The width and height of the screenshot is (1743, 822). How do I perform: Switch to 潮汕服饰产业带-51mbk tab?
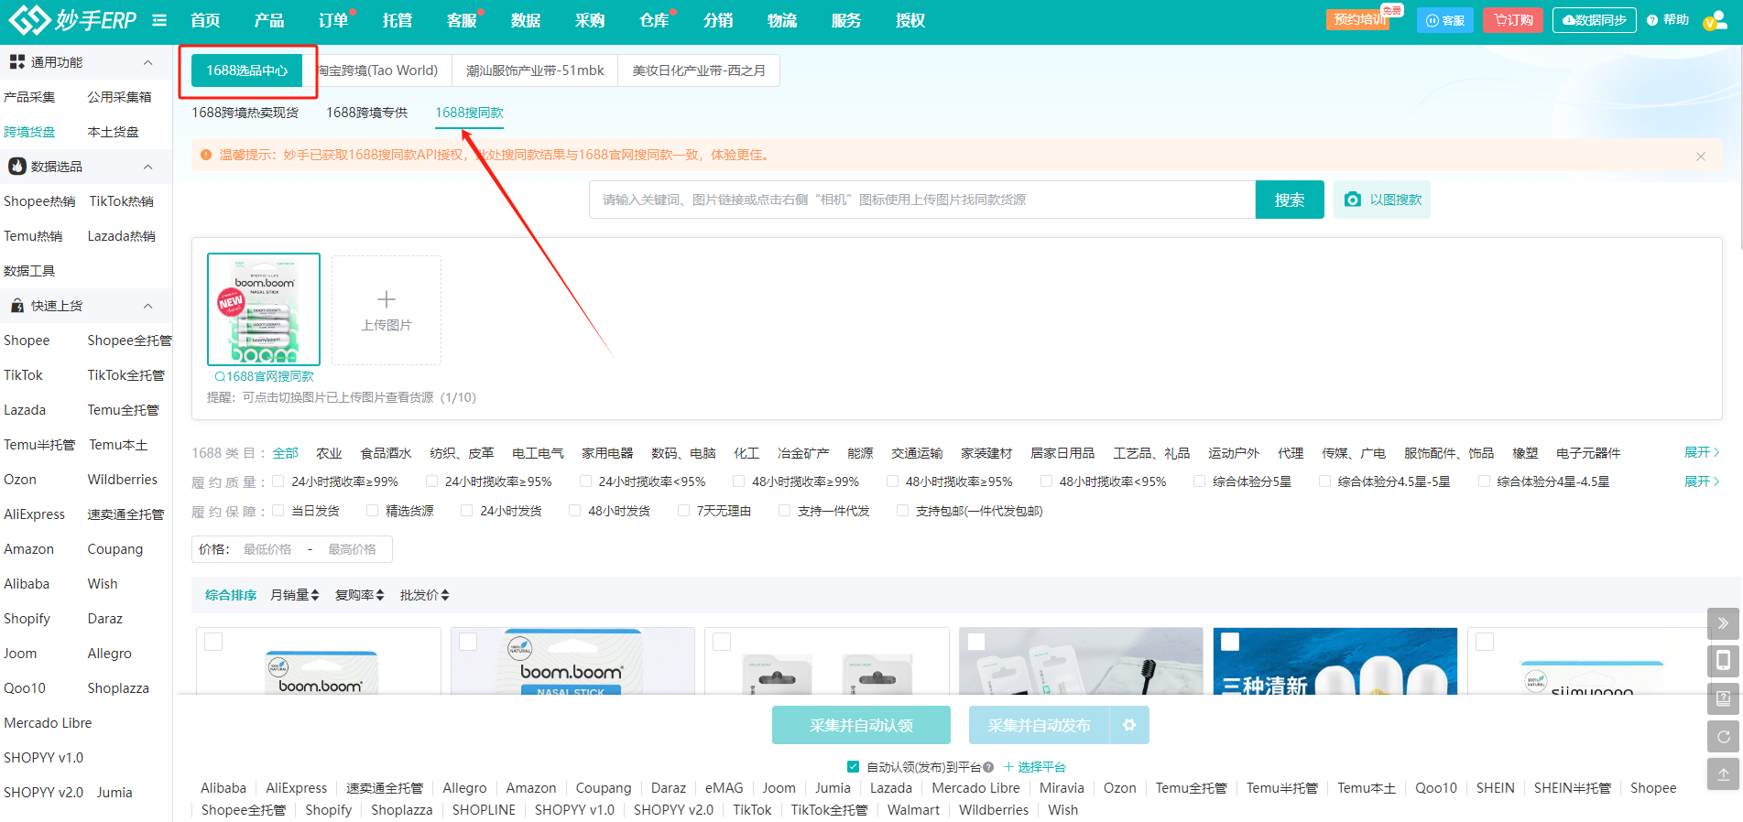[x=535, y=70]
